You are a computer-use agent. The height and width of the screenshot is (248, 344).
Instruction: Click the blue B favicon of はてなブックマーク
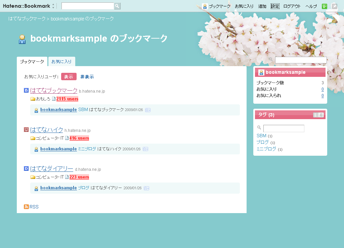(26, 90)
